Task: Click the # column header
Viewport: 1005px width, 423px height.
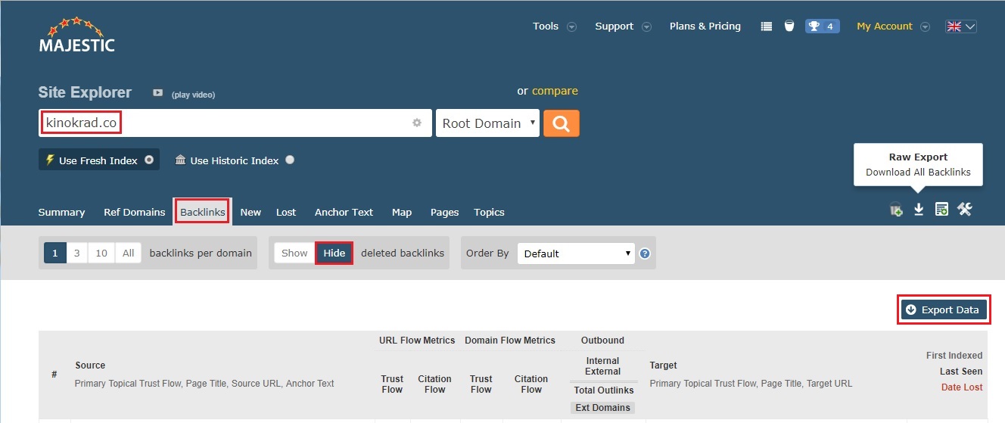Action: [54, 375]
